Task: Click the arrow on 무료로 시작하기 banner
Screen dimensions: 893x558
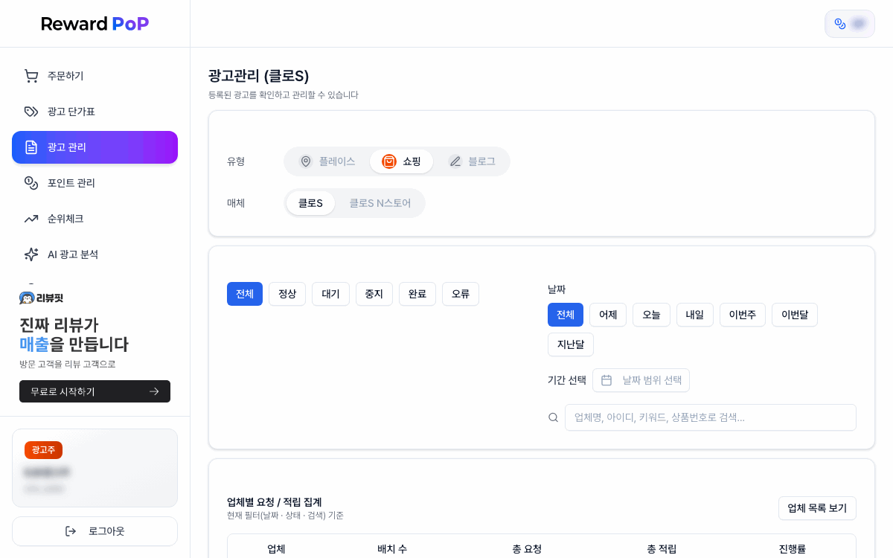Action: pos(154,391)
